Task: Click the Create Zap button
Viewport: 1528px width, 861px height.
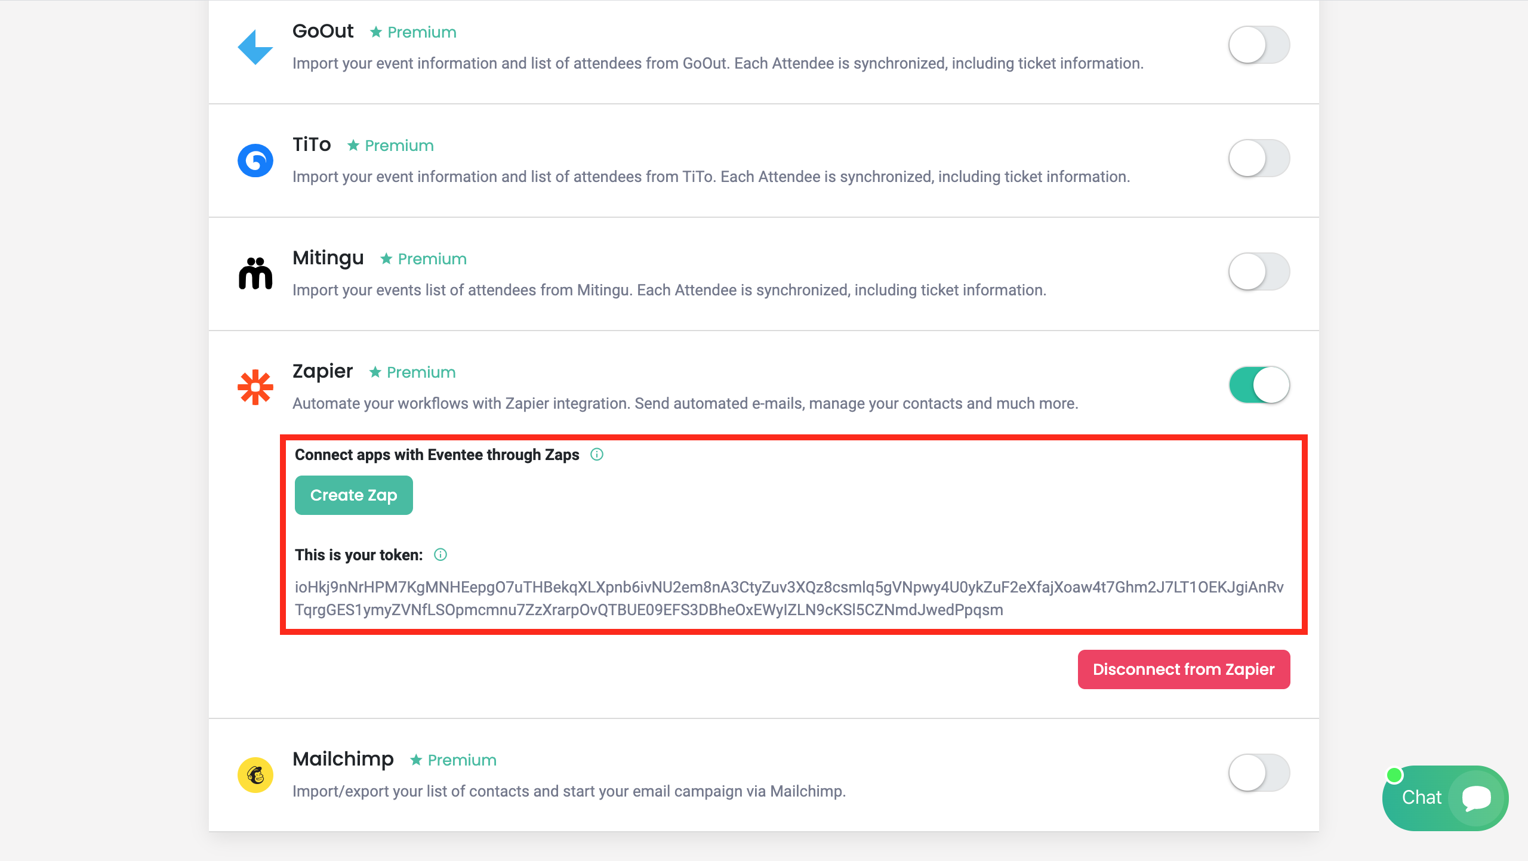Action: coord(354,495)
